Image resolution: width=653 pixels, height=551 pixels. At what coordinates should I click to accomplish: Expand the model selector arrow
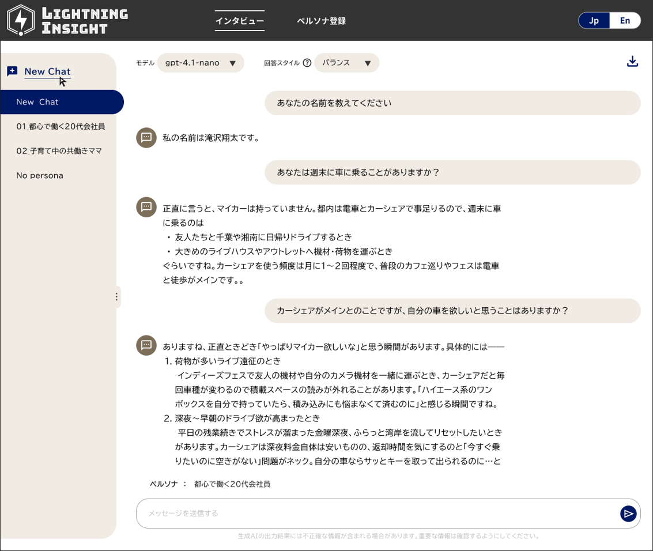(233, 63)
